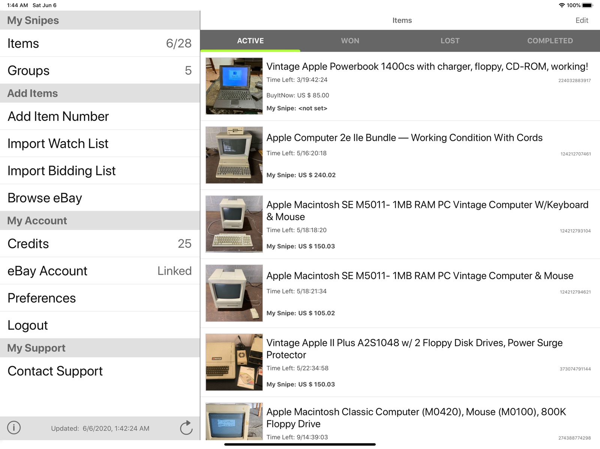Open the Groups row

coord(100,70)
